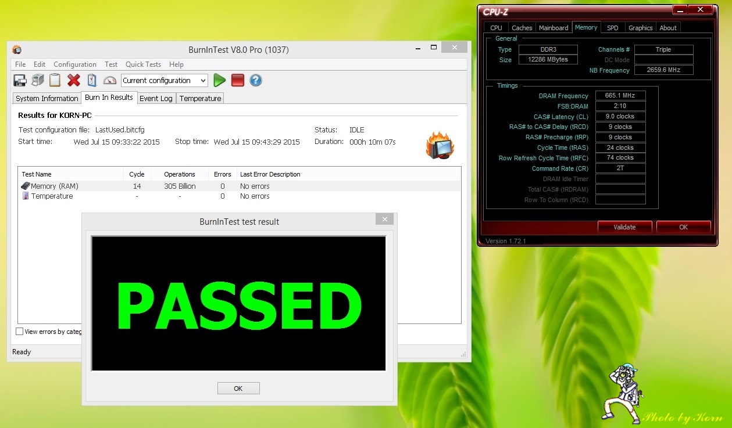
Task: Open the duty cycle gauge icon
Action: click(x=110, y=80)
